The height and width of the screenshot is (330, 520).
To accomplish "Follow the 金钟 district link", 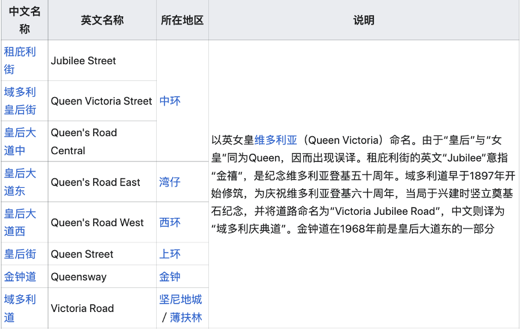I will pos(170,277).
